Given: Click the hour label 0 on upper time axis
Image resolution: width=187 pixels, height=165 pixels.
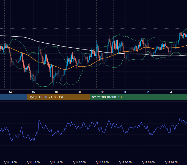Looking at the screenshot, I should pyautogui.click(x=125, y=92).
